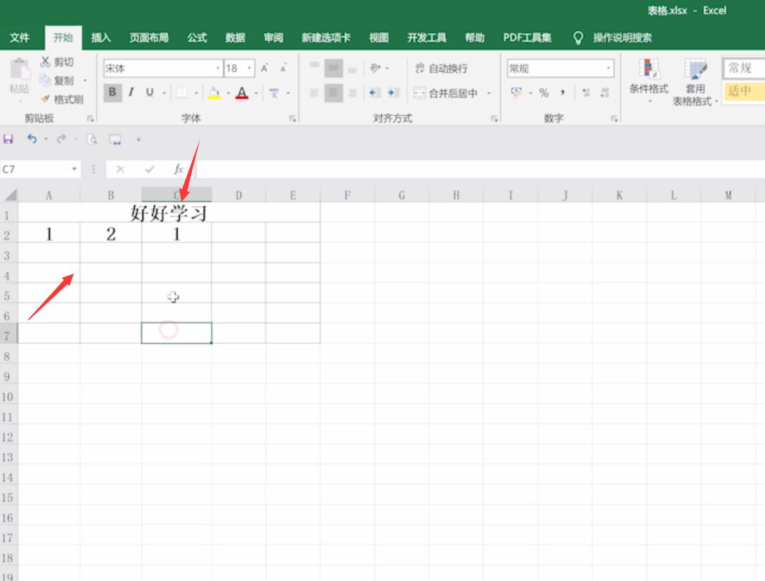This screenshot has width=765, height=581.
Task: Click the Redo arrow icon
Action: (62, 140)
